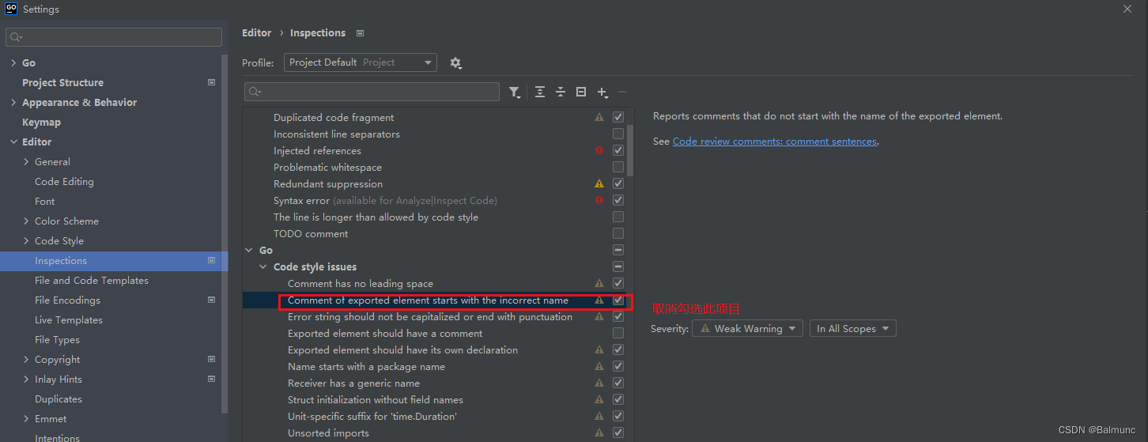Screen dimensions: 1148x442
Task: Click the remove inspection minus icon
Action: pos(622,93)
